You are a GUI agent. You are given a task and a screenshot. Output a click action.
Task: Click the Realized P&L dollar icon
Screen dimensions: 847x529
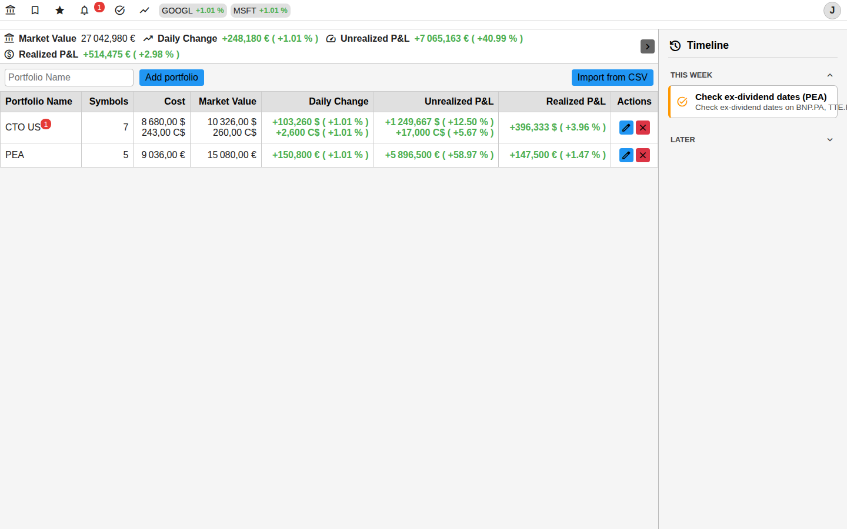9,54
